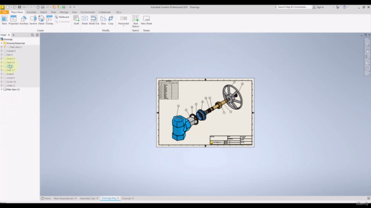Screen dimensions: 371x208
Task: Select the Seal 1:7 sheet in browser
Action: pos(10,70)
